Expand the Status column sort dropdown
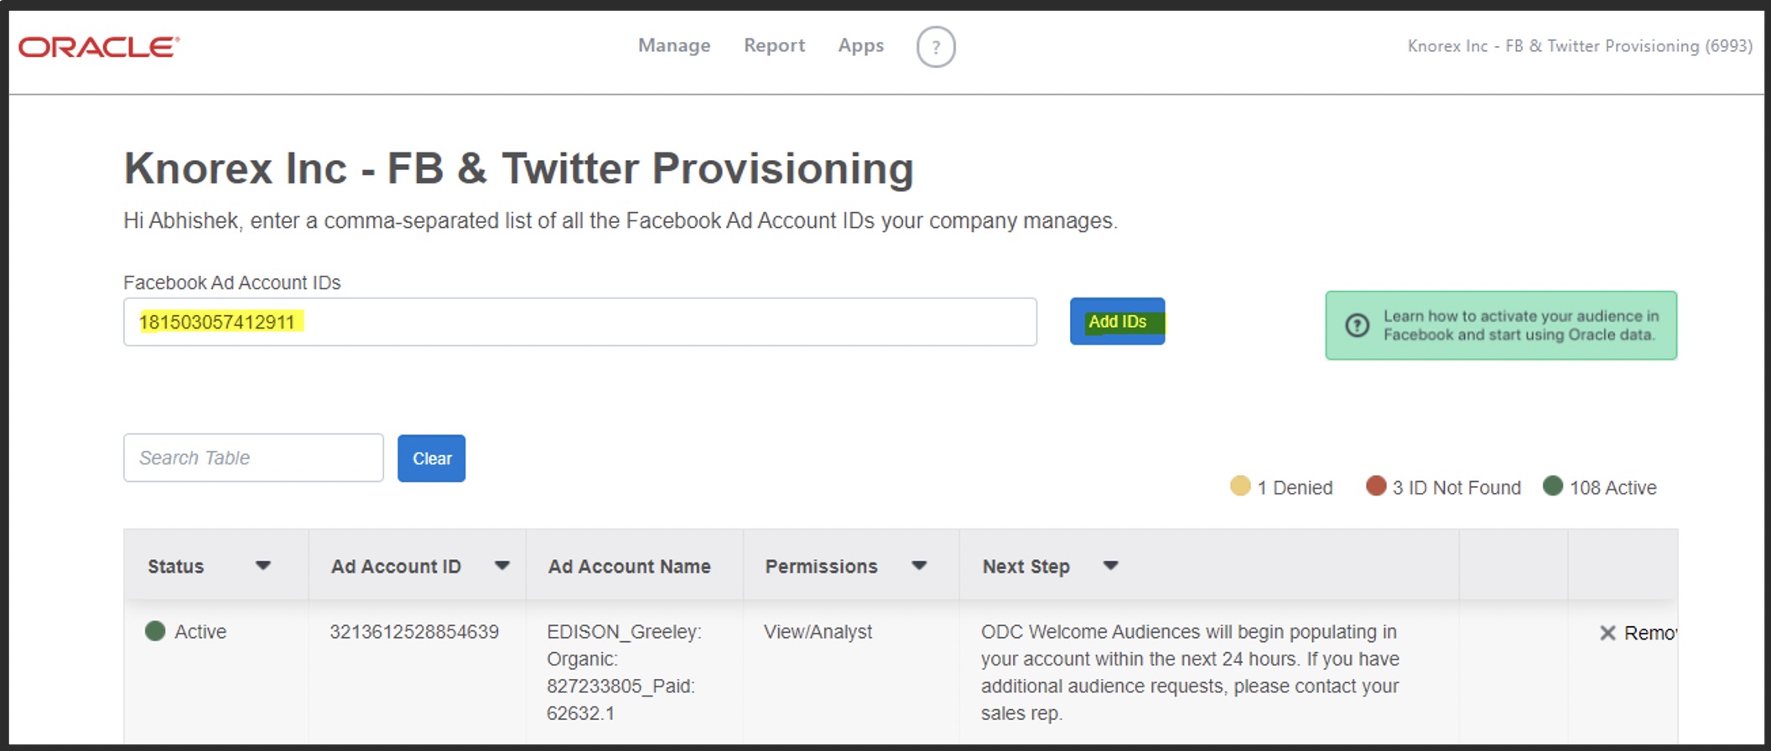 click(262, 566)
